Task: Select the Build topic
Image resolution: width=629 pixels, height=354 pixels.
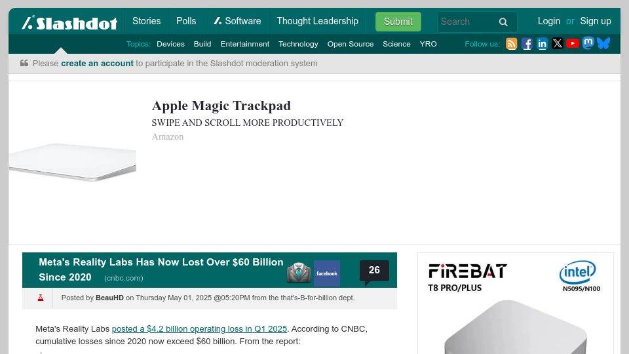Action: [202, 44]
